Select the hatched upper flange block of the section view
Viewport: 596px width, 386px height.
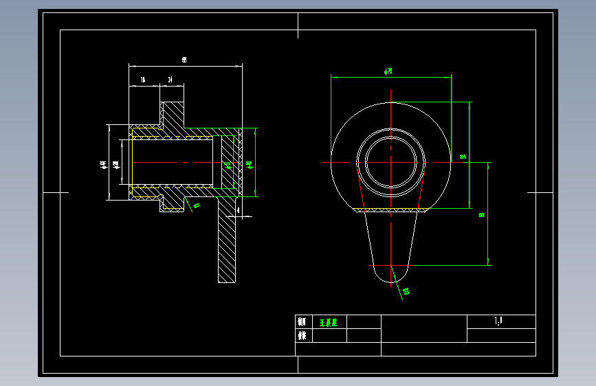coord(172,115)
